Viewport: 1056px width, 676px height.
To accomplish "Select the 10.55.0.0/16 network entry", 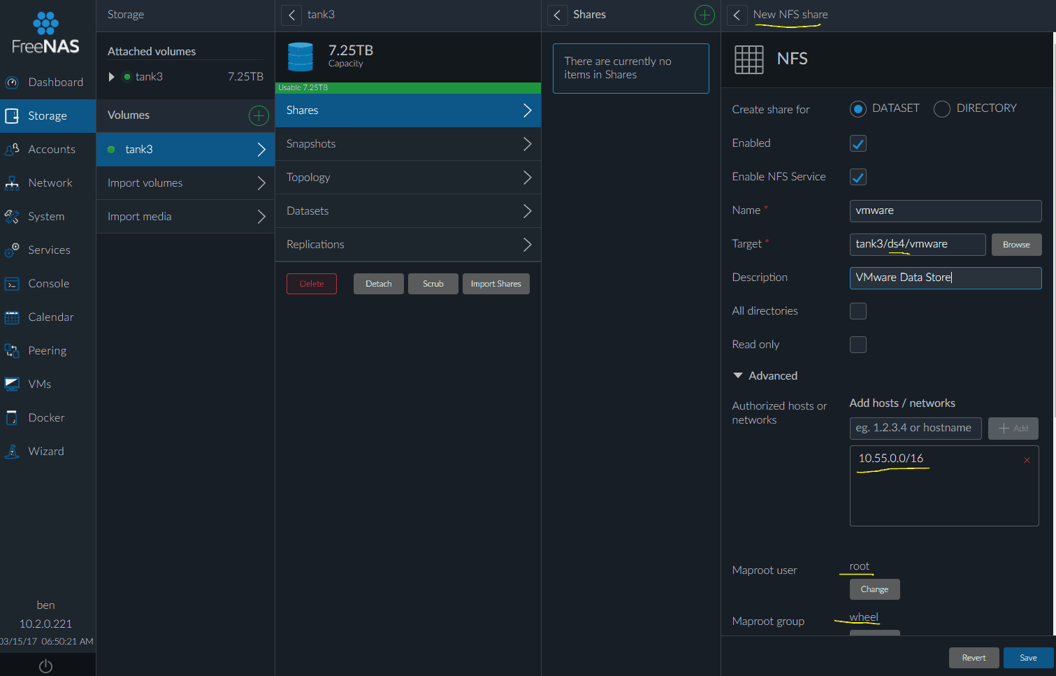I will [891, 459].
